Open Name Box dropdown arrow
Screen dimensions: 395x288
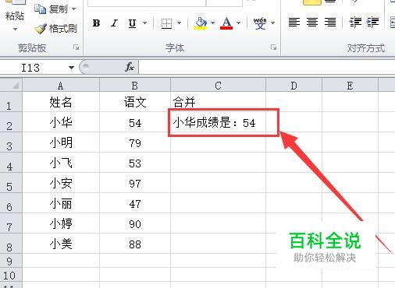pos(71,68)
